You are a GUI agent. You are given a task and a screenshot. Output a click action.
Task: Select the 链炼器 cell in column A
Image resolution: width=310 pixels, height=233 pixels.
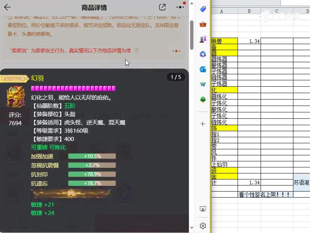[x=224, y=77]
